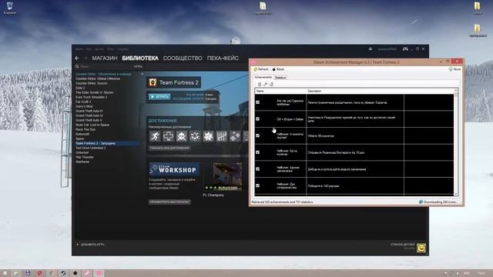Click the ИГРАТЬ play button
The height and width of the screenshot is (277, 493).
[x=159, y=97]
